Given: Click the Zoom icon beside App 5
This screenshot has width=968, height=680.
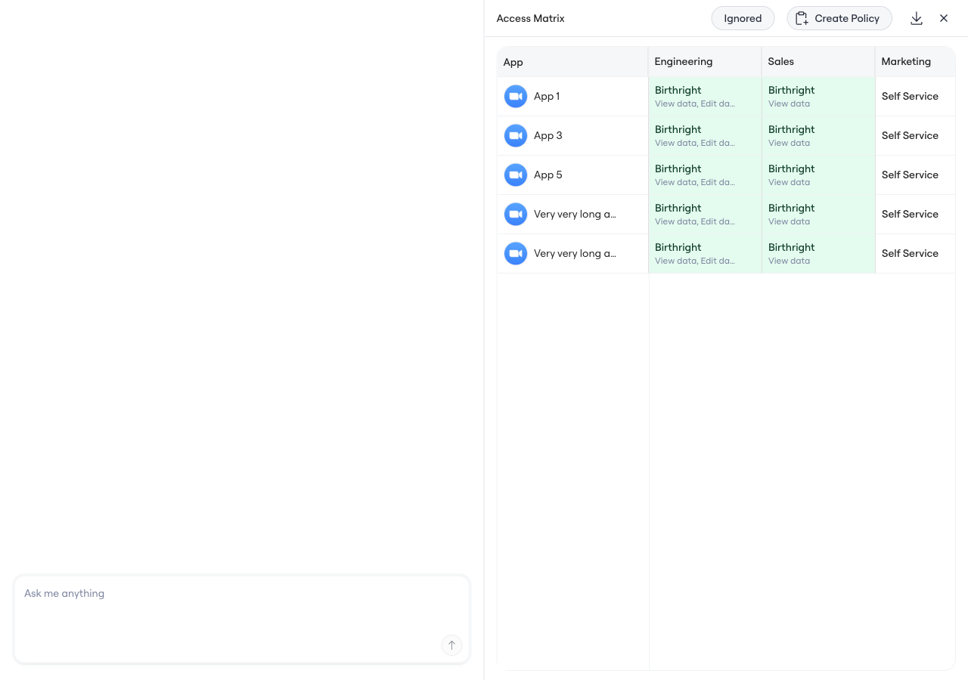Looking at the screenshot, I should [516, 175].
